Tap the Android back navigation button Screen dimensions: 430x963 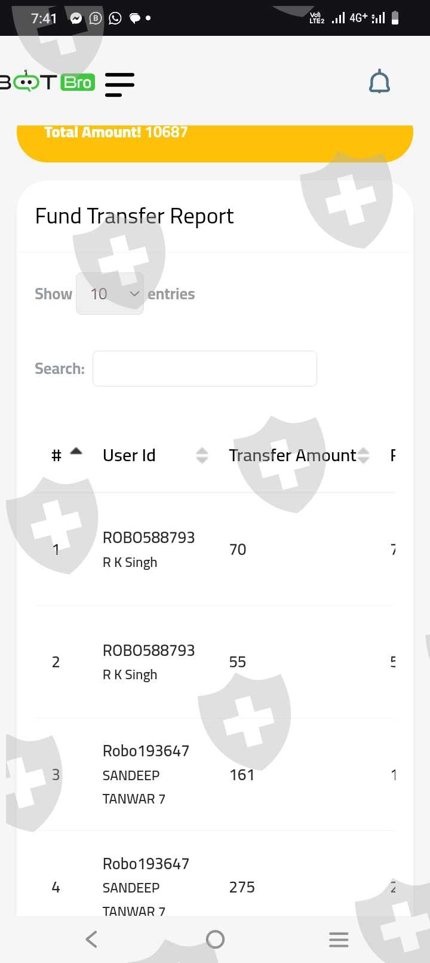tap(91, 939)
